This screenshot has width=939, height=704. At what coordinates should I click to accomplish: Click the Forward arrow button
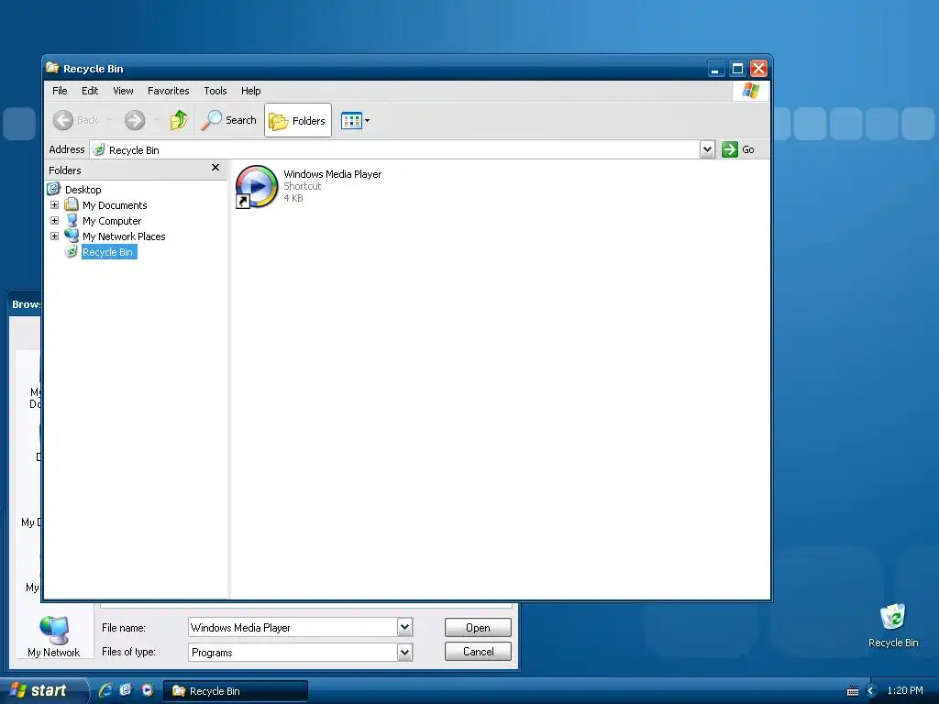(x=135, y=120)
